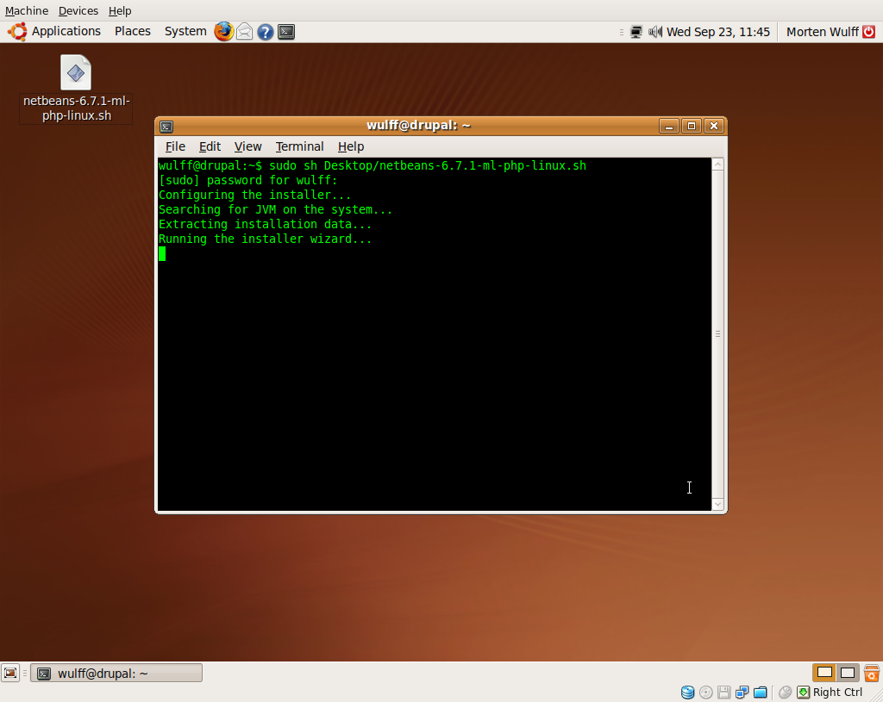Click the 'Running the installer wizard...' line
The height and width of the screenshot is (702, 883).
[265, 239]
